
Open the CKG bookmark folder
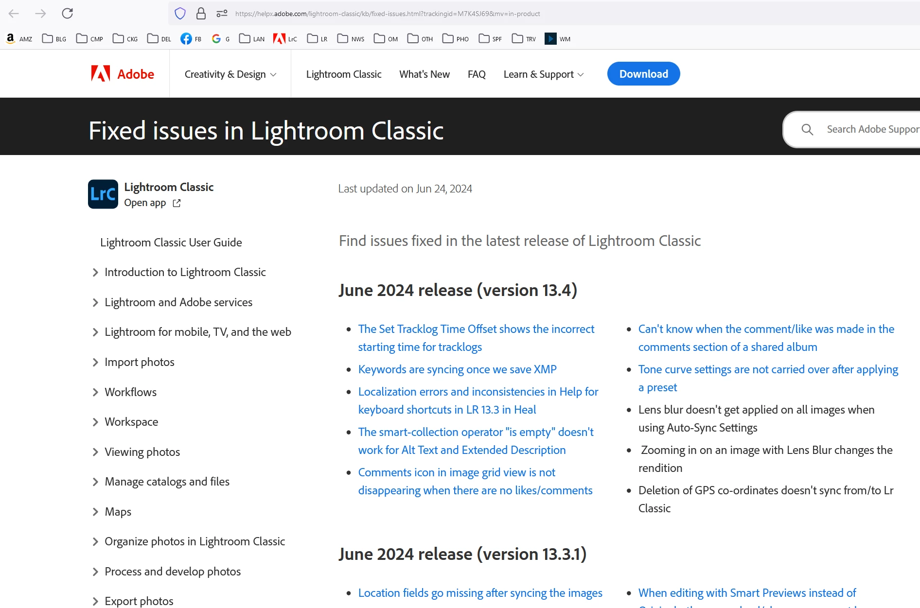coord(125,39)
